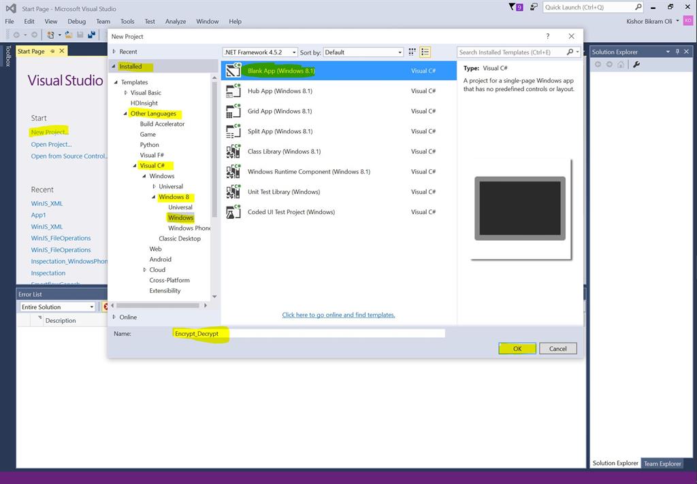The height and width of the screenshot is (484, 697).
Task: Open the Debug menu
Action: [76, 21]
